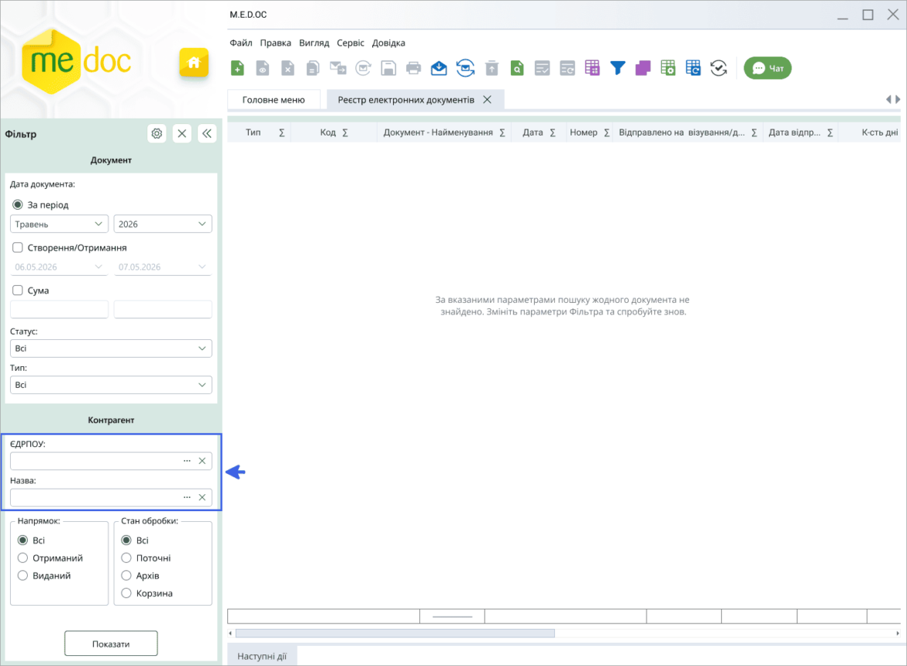907x666 pixels.
Task: Click the save floppy disk icon
Action: pos(388,68)
